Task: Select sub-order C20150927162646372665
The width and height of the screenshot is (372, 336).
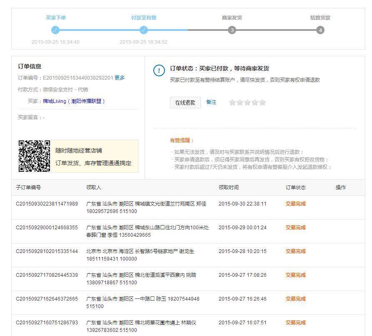Action: pyautogui.click(x=47, y=299)
